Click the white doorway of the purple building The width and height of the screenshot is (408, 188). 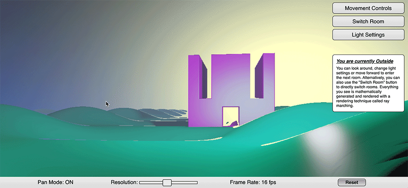[x=231, y=116]
